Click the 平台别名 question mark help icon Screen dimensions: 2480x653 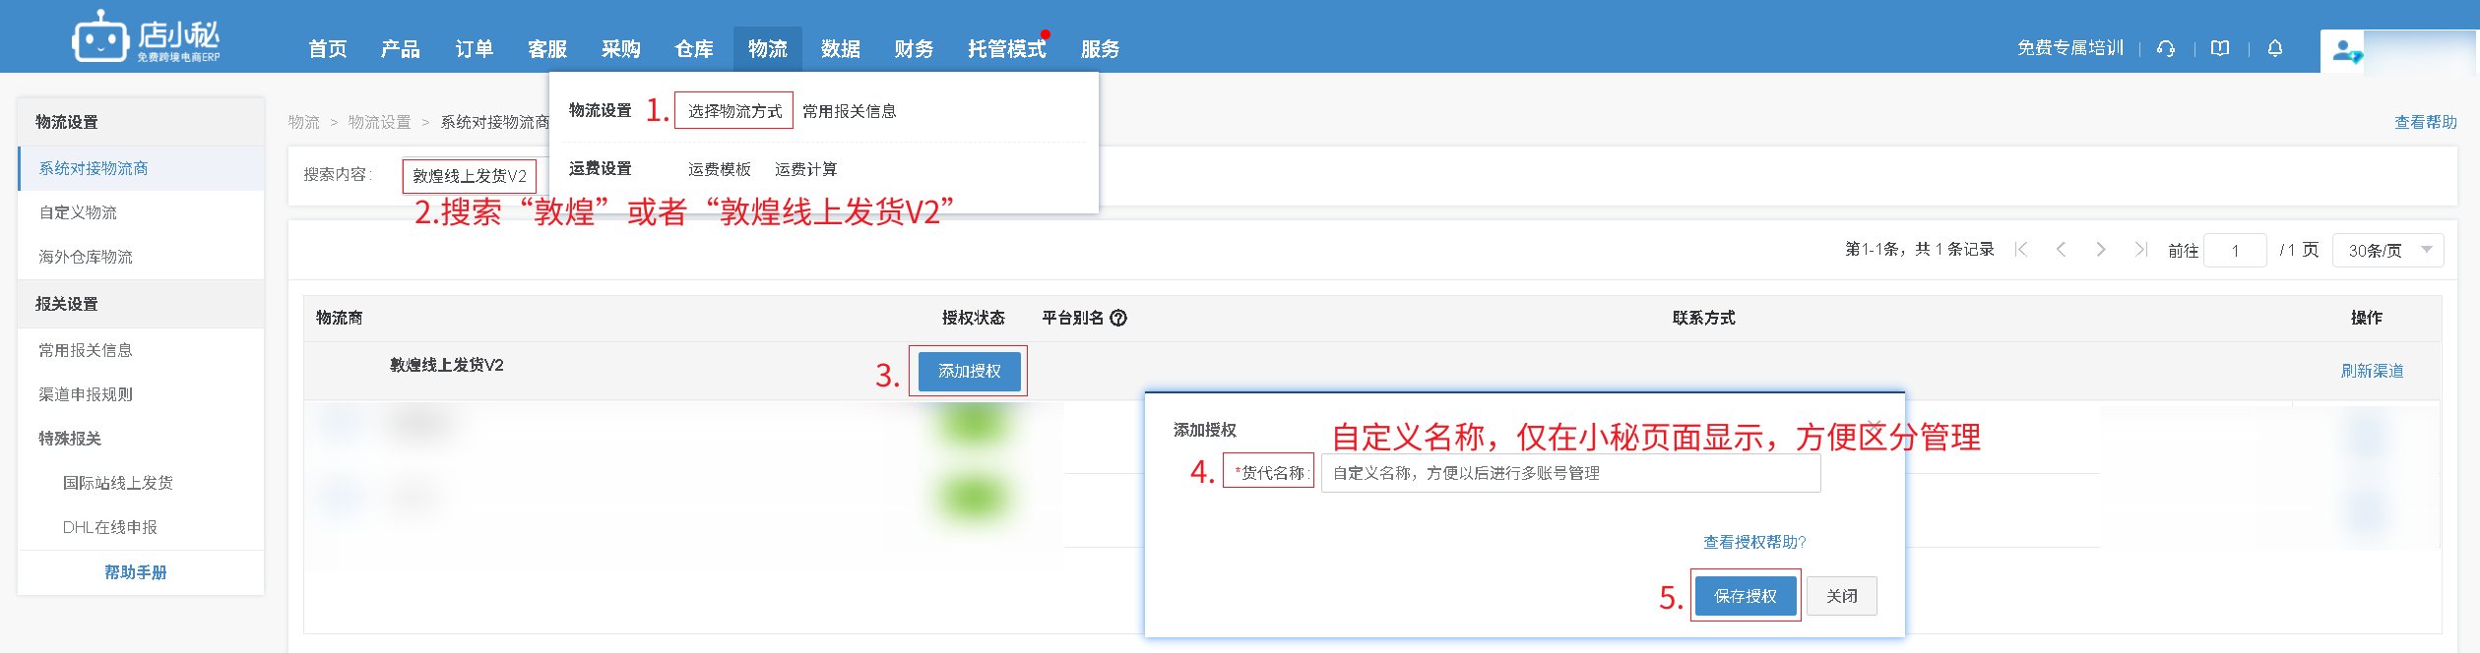pyautogui.click(x=1118, y=318)
